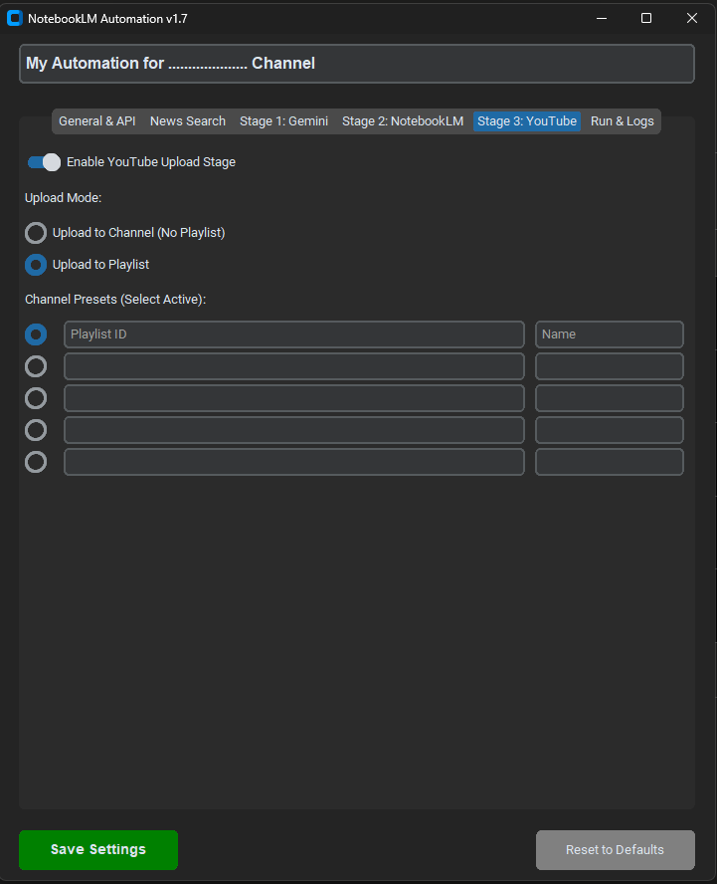Select the third channel preset radio button
Image resolution: width=717 pixels, height=884 pixels.
(36, 398)
